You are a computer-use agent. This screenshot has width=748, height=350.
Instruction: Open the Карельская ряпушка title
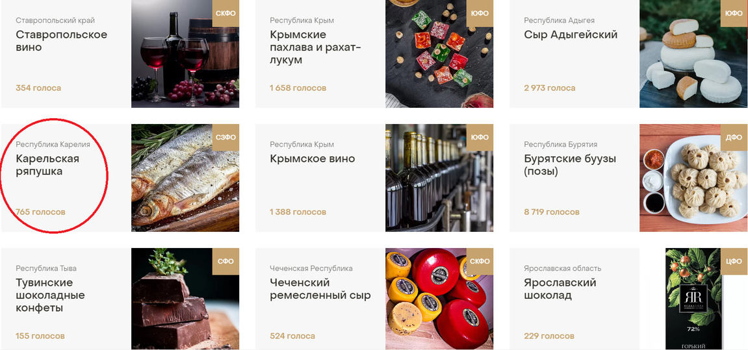(x=47, y=165)
